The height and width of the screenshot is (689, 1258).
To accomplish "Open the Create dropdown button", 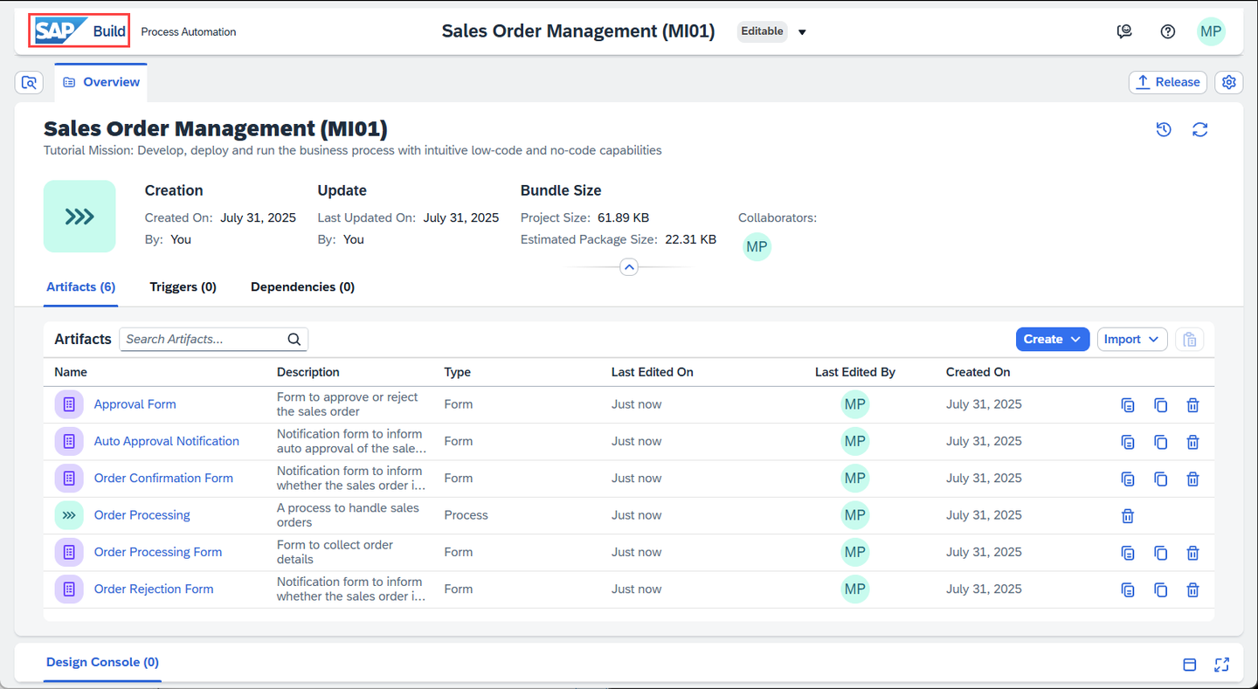I will [x=1053, y=339].
